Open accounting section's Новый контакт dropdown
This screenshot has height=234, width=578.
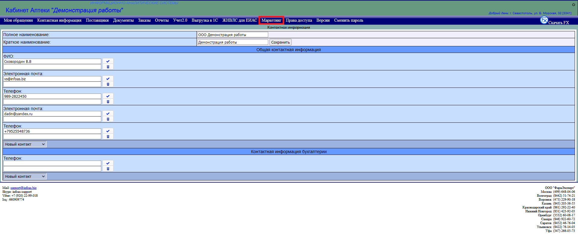25,177
